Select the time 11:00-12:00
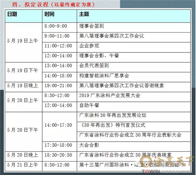 coord(58,46)
